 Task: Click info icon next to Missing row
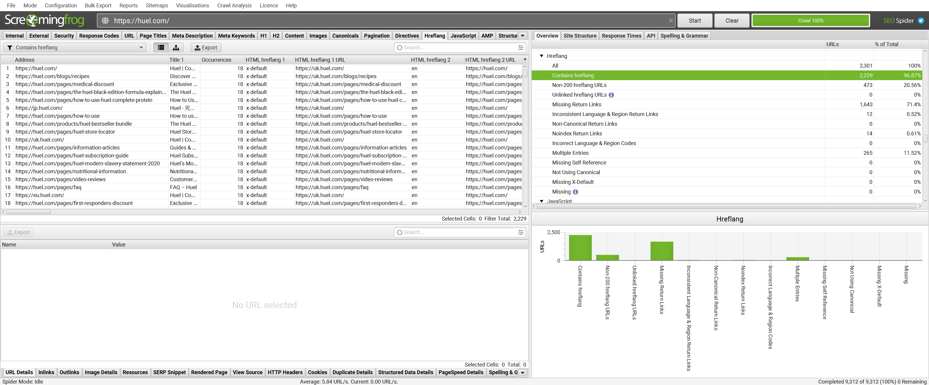(x=575, y=192)
